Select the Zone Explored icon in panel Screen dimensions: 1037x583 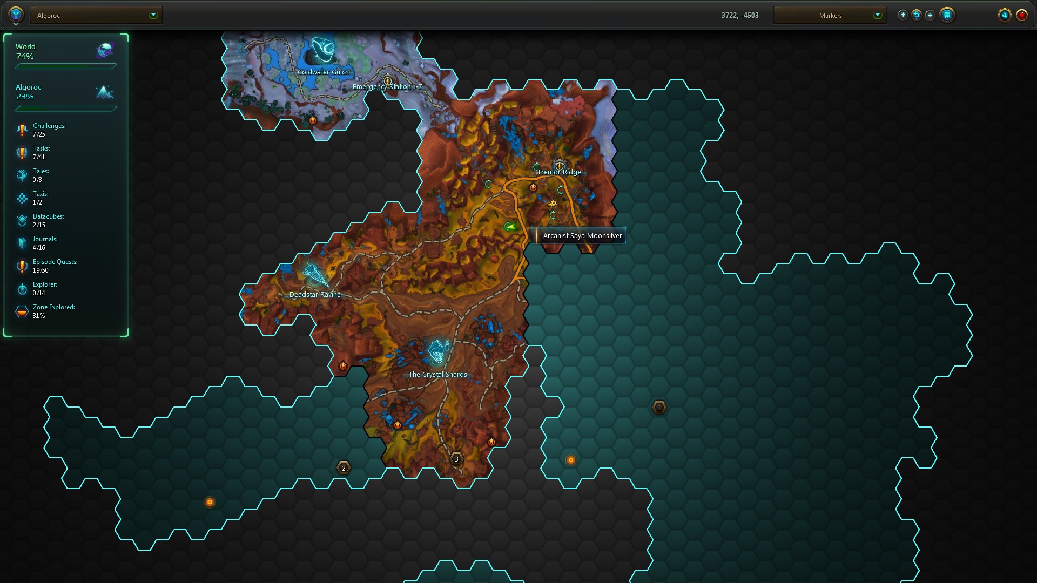22,311
